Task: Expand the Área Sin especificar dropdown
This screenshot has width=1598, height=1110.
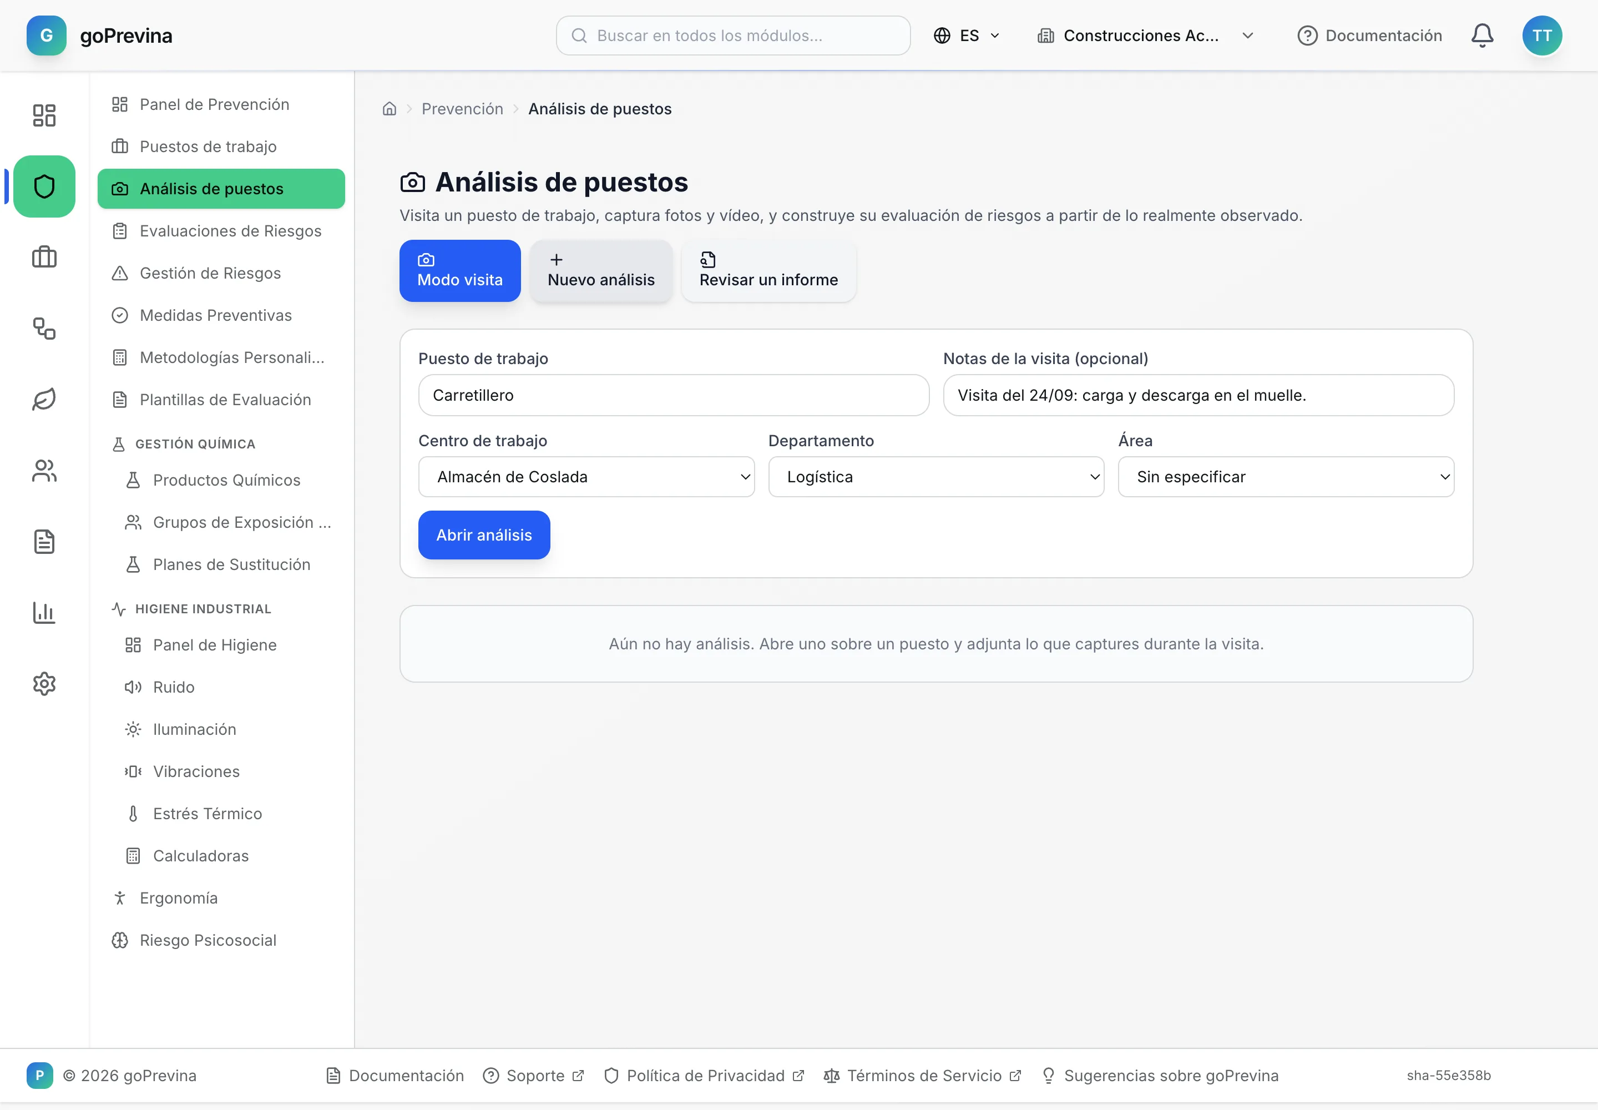Action: 1286,477
